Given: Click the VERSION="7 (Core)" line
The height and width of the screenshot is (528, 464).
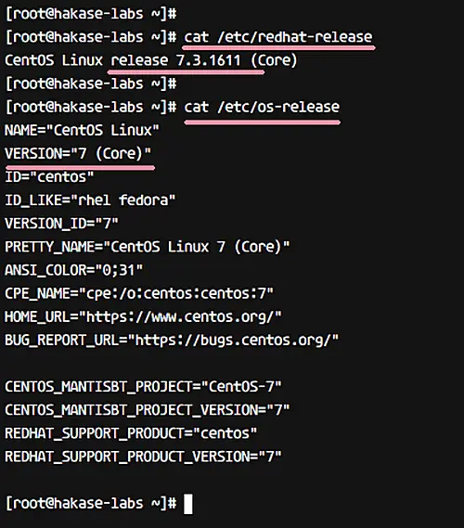Looking at the screenshot, I should (78, 153).
